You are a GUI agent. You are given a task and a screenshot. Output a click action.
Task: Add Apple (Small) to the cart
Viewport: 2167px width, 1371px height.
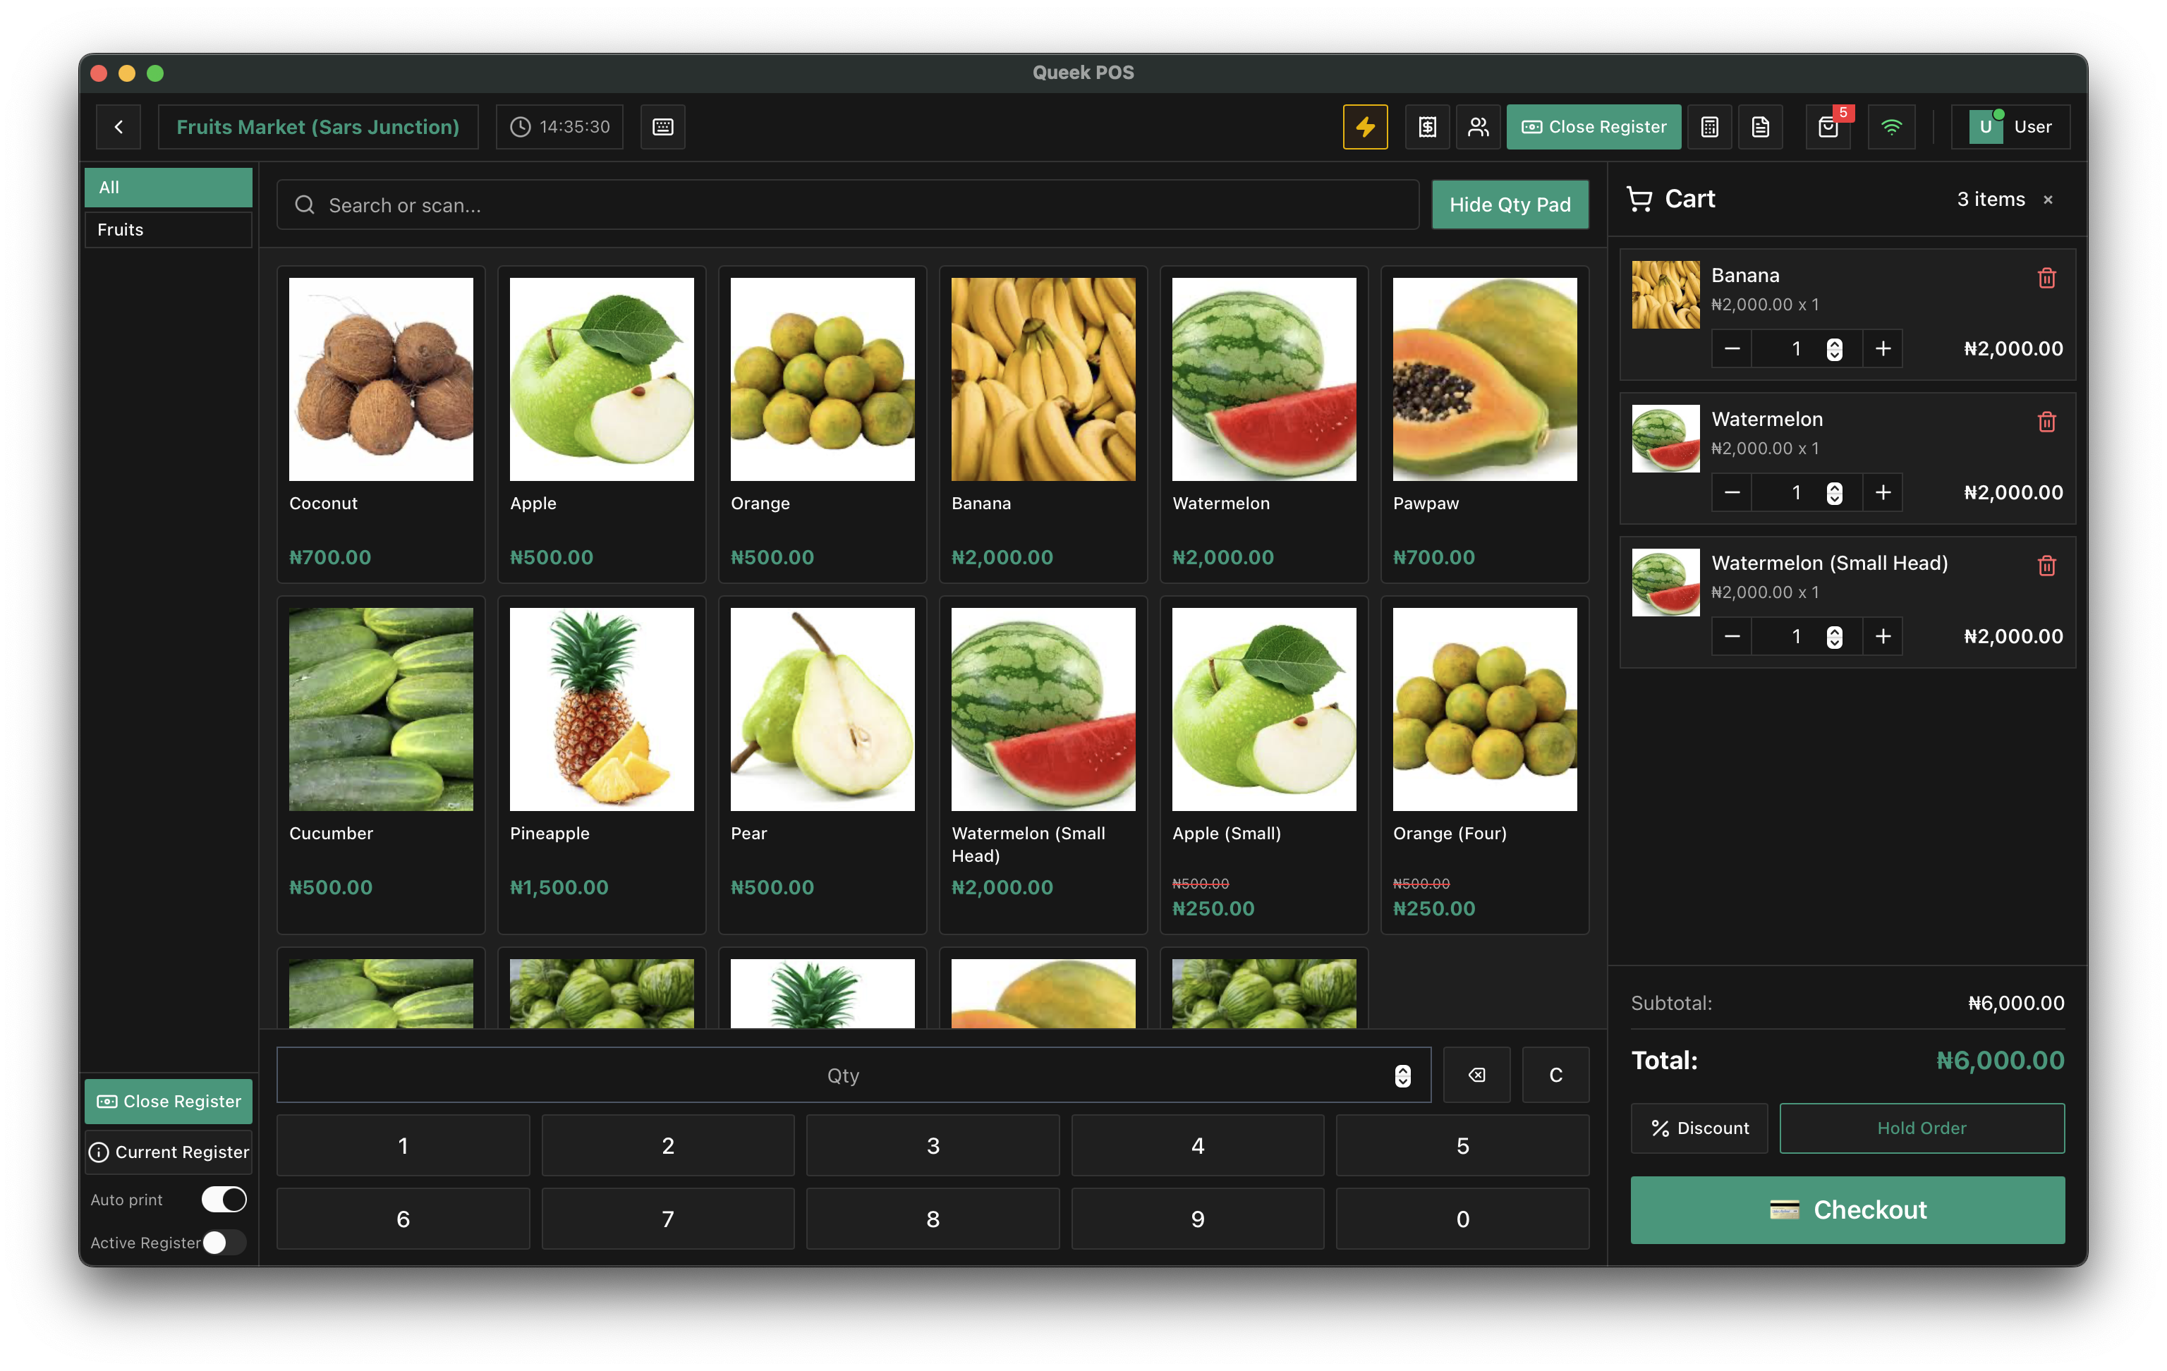tap(1263, 764)
